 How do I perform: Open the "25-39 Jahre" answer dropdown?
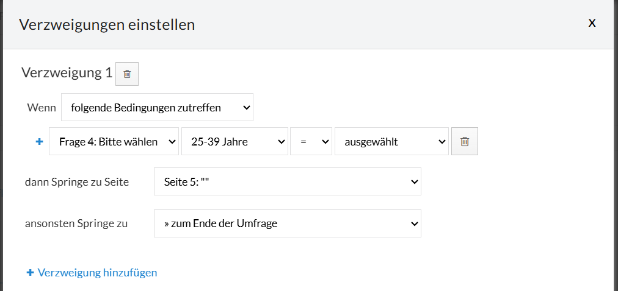(234, 141)
